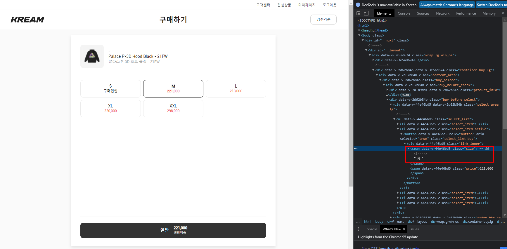Open the 관심상품 link
This screenshot has width=507, height=249.
pyautogui.click(x=284, y=5)
